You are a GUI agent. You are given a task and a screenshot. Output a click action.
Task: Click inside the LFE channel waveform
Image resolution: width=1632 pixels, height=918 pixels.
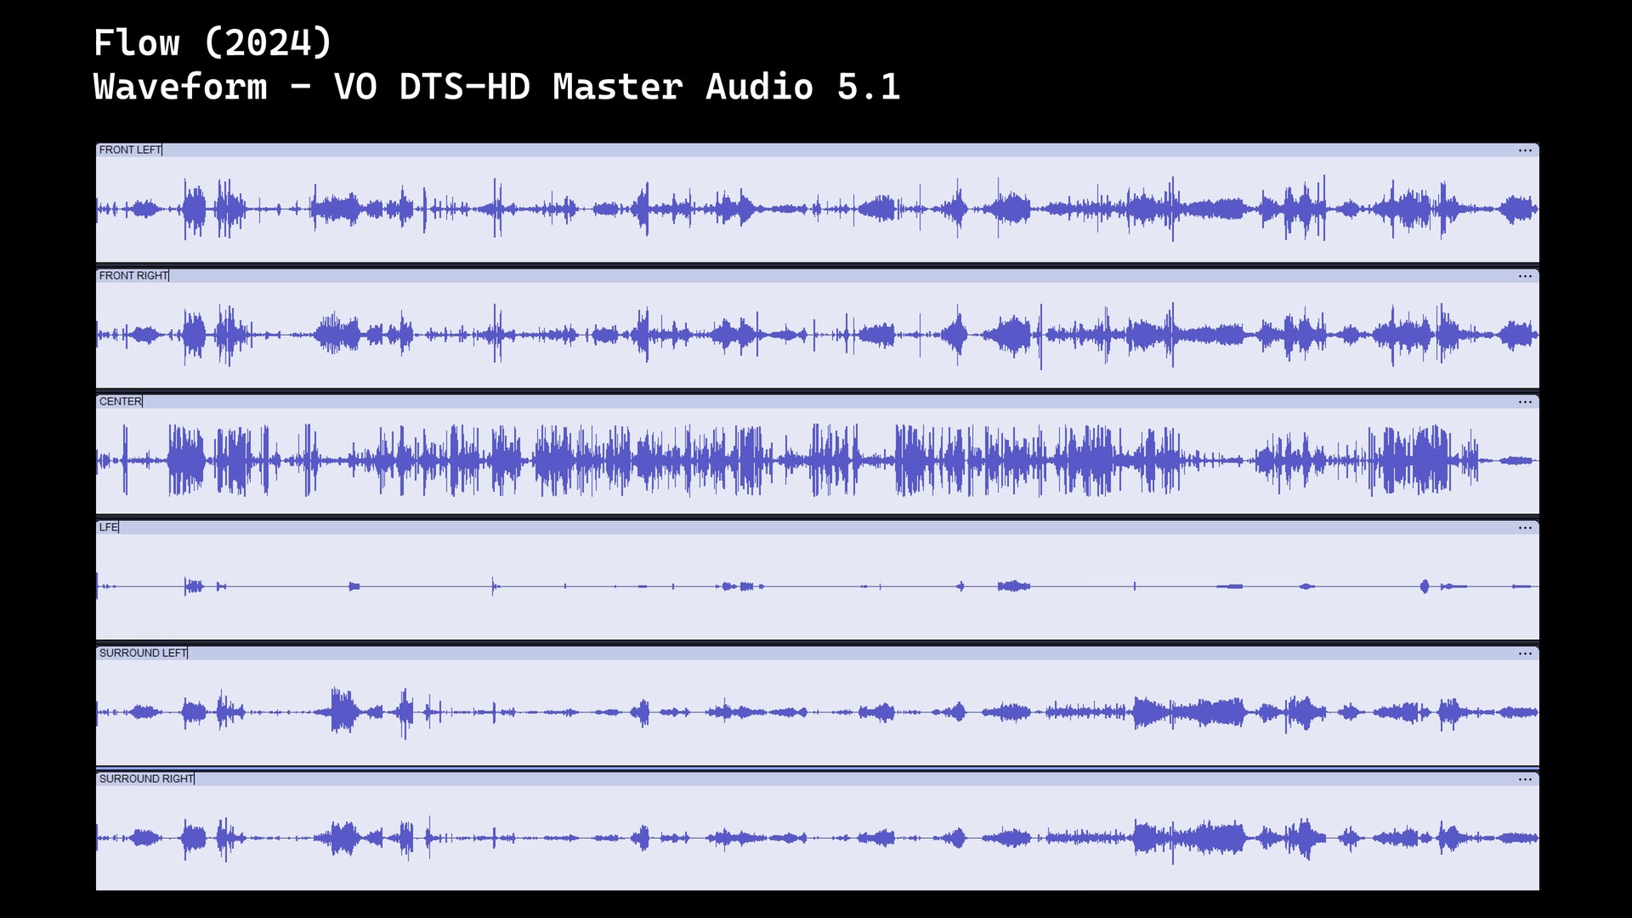817,586
